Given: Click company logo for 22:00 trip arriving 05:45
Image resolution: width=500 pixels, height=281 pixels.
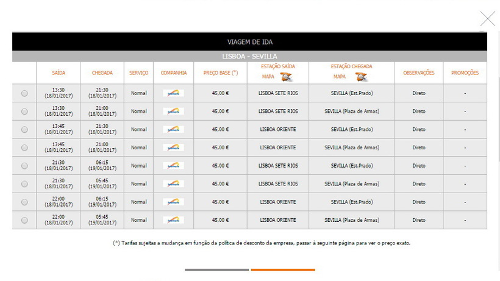Looking at the screenshot, I should 174,220.
